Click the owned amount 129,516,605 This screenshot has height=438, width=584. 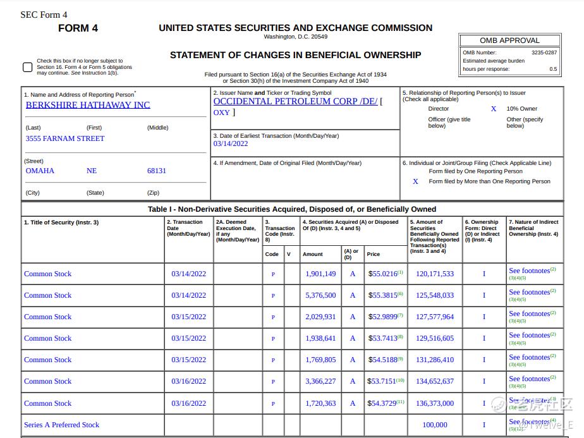(x=435, y=339)
